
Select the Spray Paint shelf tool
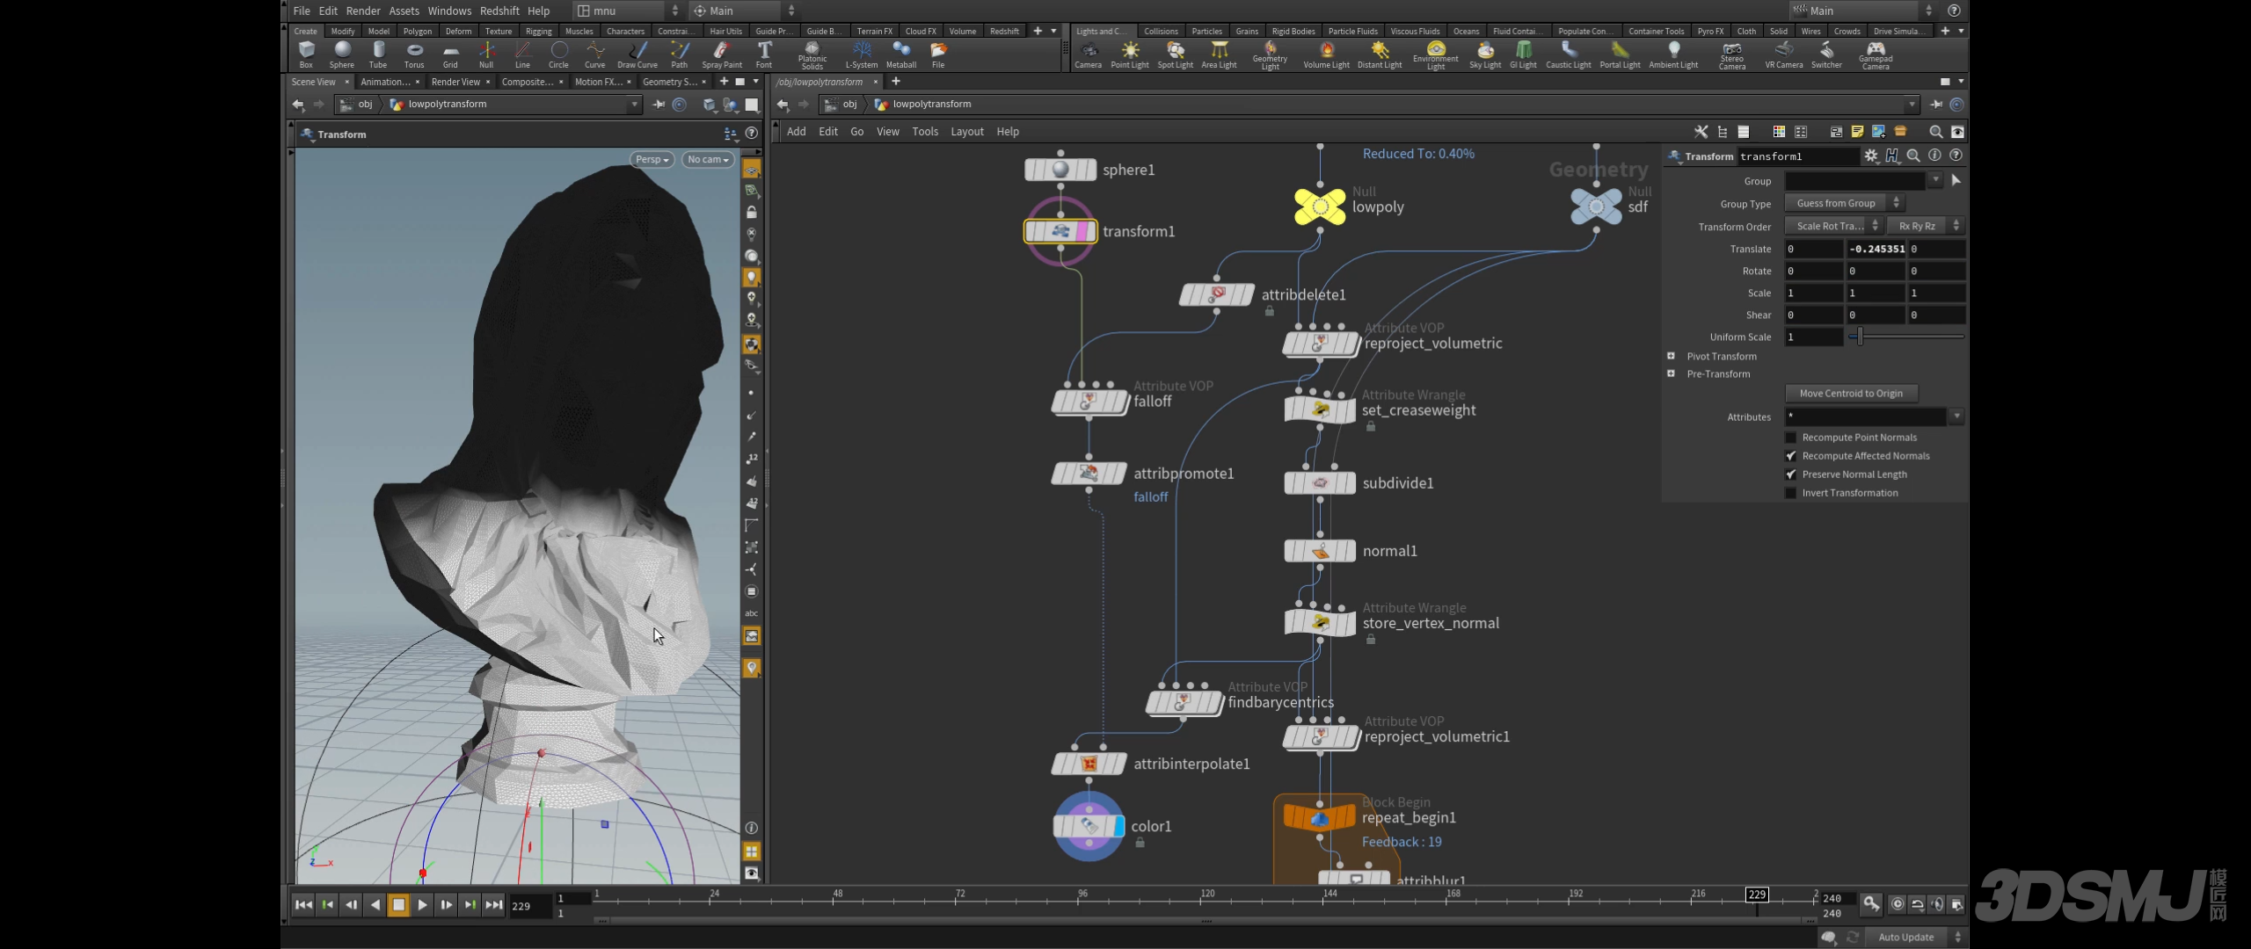722,54
